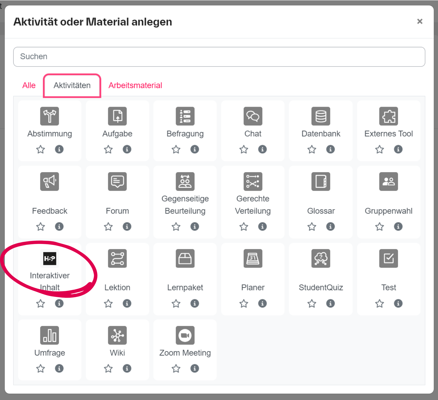Toggle favorite star for Forum
Image resolution: width=438 pixels, height=400 pixels.
click(x=108, y=227)
